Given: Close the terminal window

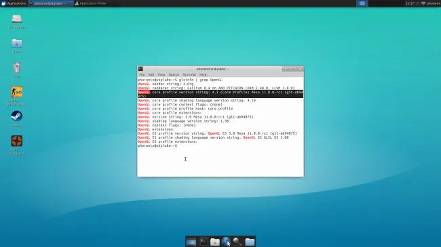Looking at the screenshot, I should click(301, 69).
